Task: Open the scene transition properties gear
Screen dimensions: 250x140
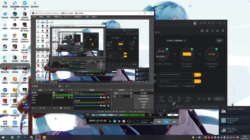Action: 131,93
